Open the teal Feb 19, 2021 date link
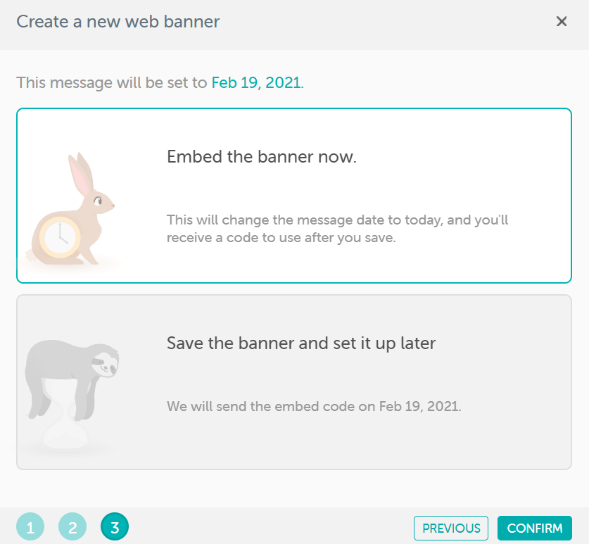 pyautogui.click(x=256, y=82)
